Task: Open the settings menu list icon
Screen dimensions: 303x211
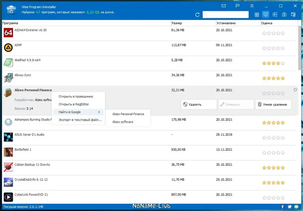Action: [252, 6]
